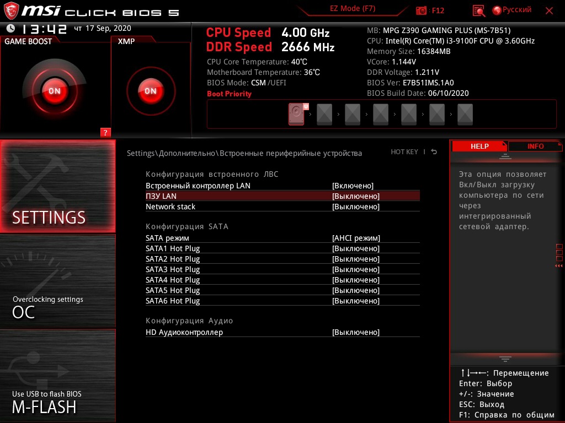Take a screenshot with the F12 camera icon
The width and height of the screenshot is (565, 423).
click(x=421, y=10)
